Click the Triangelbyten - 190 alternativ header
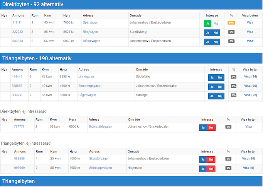Viewport: 263px width, 188px height. [x=131, y=58]
